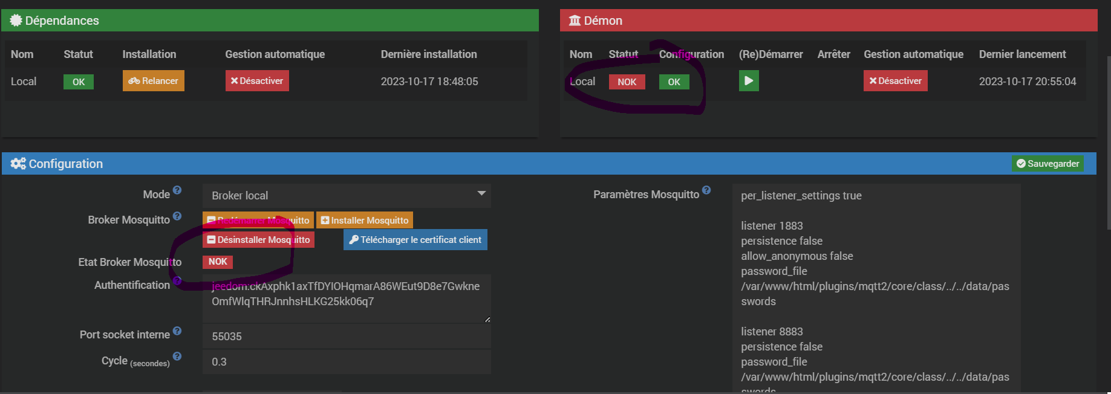
Task: Click help icon next to Cycle label
Action: [177, 357]
